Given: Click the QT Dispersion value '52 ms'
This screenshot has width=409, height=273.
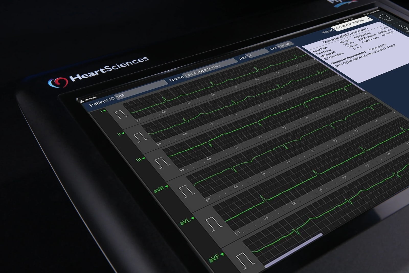Looking at the screenshot, I should click(358, 48).
